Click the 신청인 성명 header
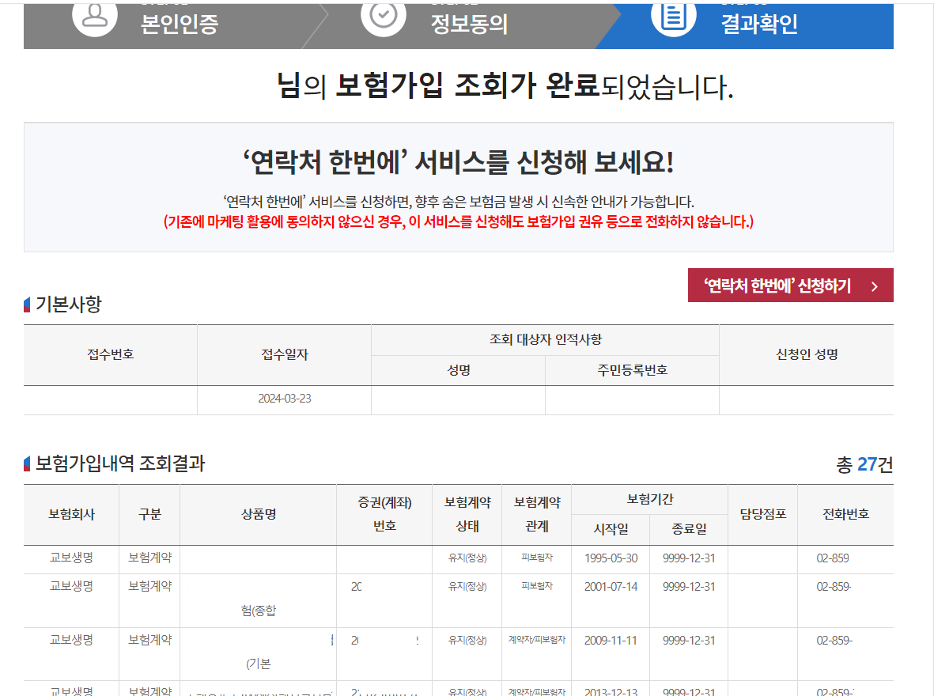 tap(807, 354)
